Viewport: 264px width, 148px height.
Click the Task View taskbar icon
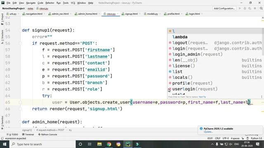[90, 144]
